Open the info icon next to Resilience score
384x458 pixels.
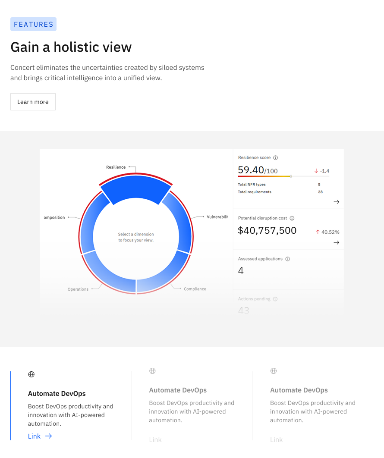pyautogui.click(x=275, y=158)
